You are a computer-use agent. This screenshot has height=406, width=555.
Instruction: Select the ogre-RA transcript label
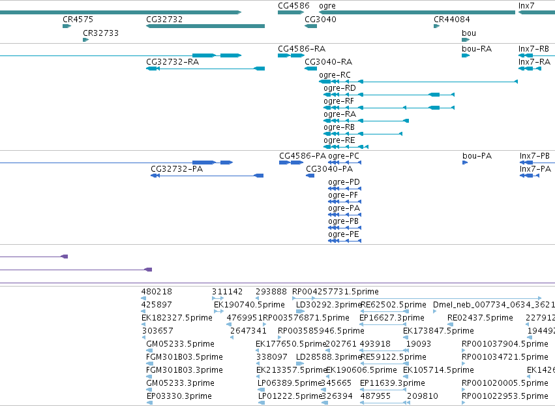(x=339, y=114)
